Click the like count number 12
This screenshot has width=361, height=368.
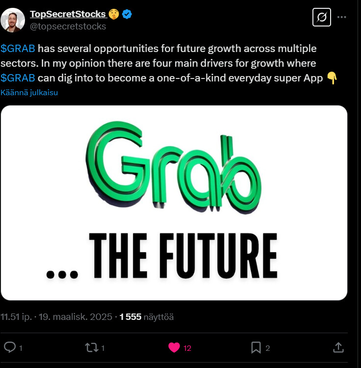click(187, 348)
